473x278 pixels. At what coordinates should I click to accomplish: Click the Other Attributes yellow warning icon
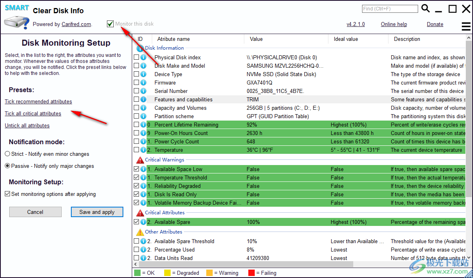140,232
